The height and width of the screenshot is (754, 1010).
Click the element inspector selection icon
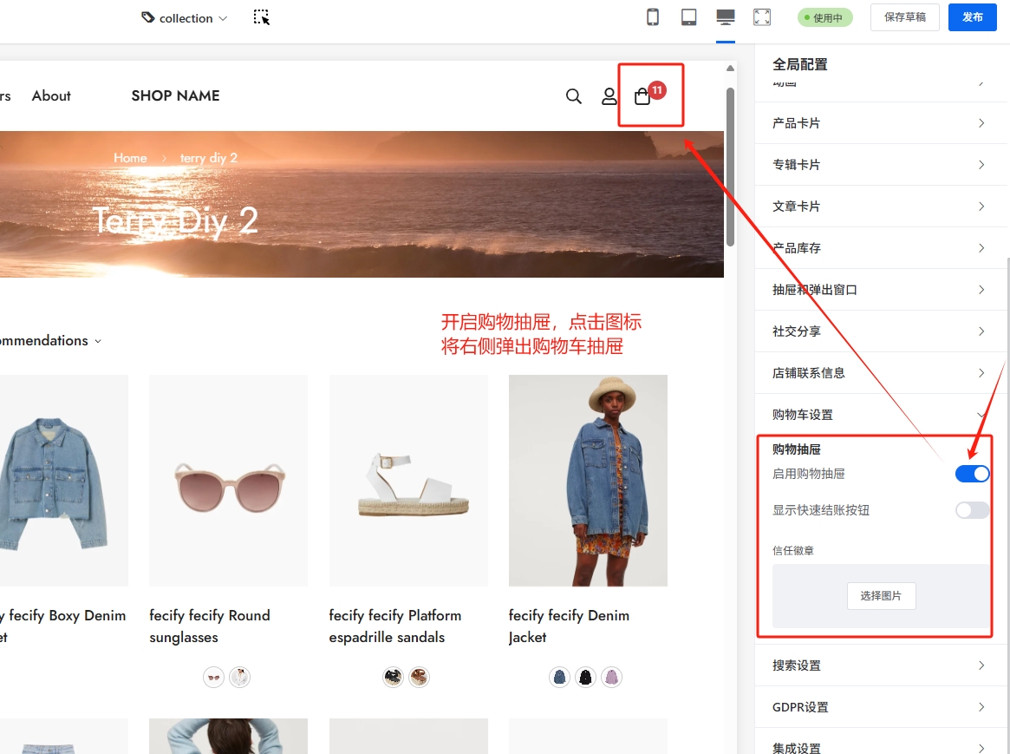tap(262, 17)
